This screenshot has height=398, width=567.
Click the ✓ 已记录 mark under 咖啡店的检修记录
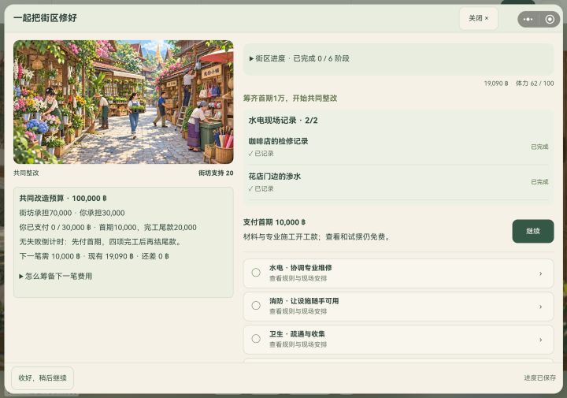pyautogui.click(x=261, y=154)
